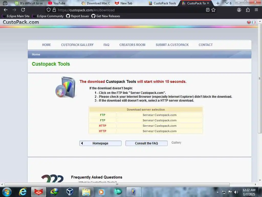Expand the list all tabs chevron
This screenshot has width=262, height=197.
tap(227, 3)
